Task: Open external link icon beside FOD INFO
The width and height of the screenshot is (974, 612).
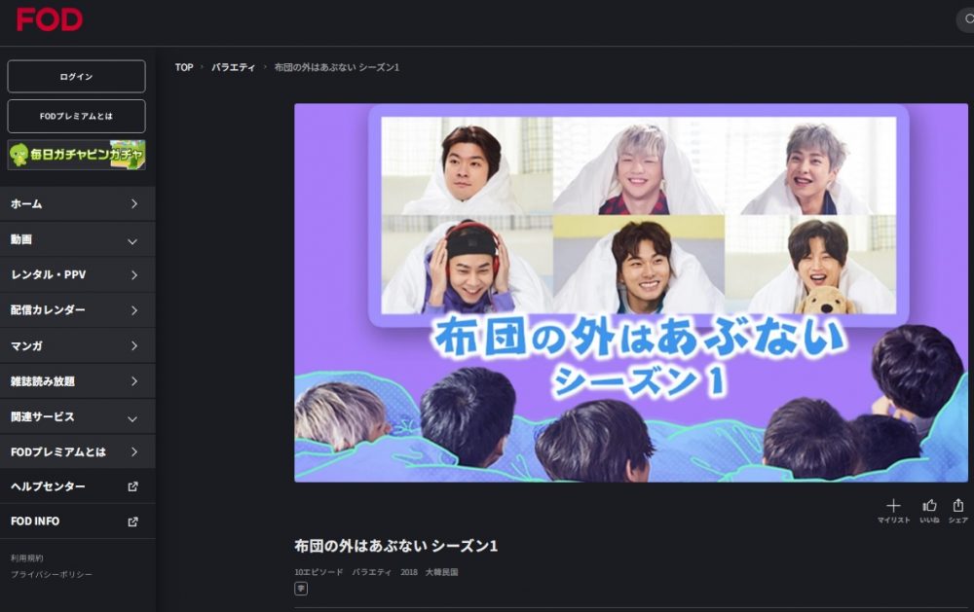Action: pyautogui.click(x=132, y=522)
